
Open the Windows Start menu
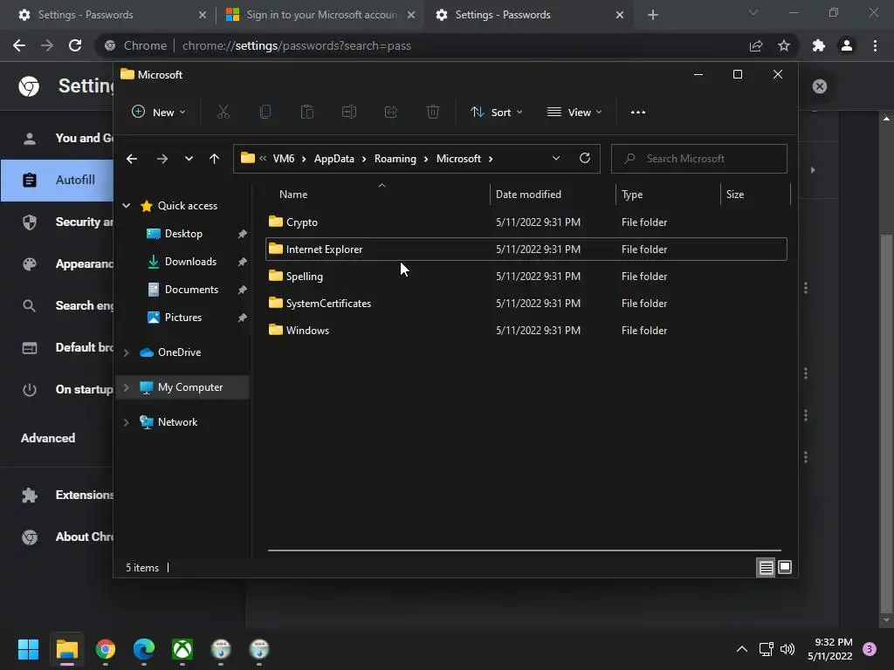[x=28, y=649]
